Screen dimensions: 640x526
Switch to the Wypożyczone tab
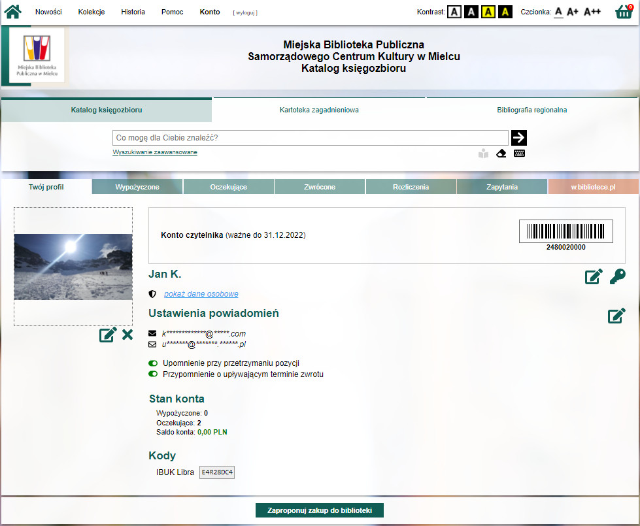pyautogui.click(x=137, y=187)
